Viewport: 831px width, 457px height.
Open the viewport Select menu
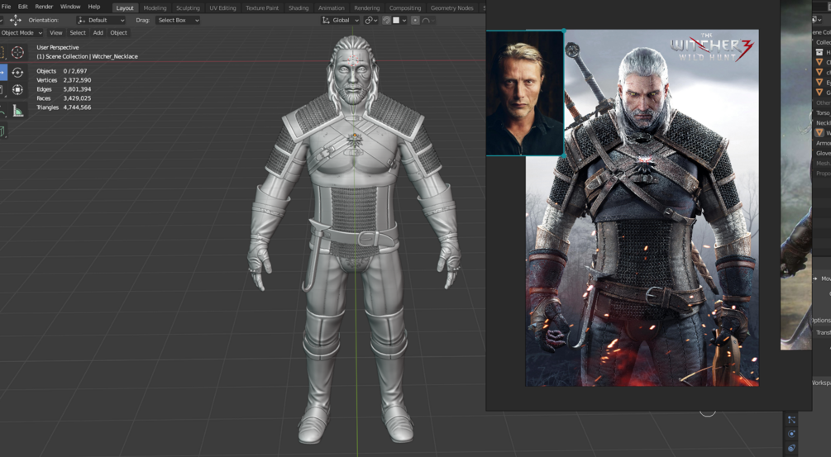[78, 33]
